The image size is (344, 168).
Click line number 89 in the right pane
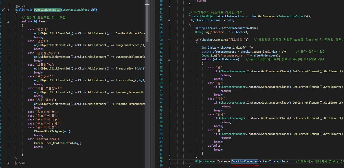click(x=161, y=161)
